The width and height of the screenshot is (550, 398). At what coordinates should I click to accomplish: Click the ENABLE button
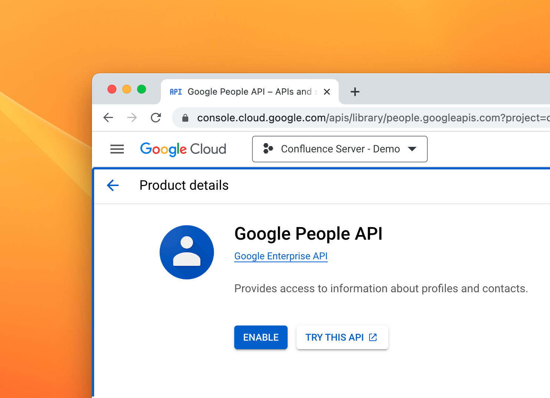click(x=261, y=337)
